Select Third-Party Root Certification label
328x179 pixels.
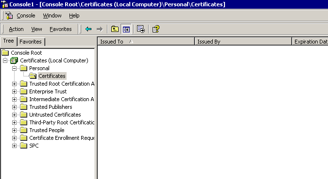tap(62, 122)
